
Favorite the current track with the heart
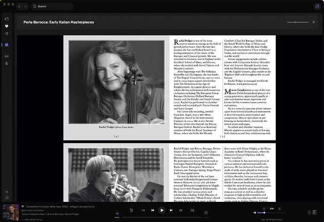23,207
